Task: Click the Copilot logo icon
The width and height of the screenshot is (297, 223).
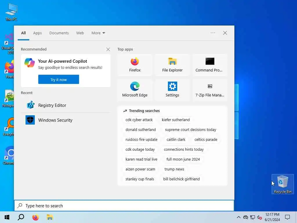Action: tap(30, 63)
